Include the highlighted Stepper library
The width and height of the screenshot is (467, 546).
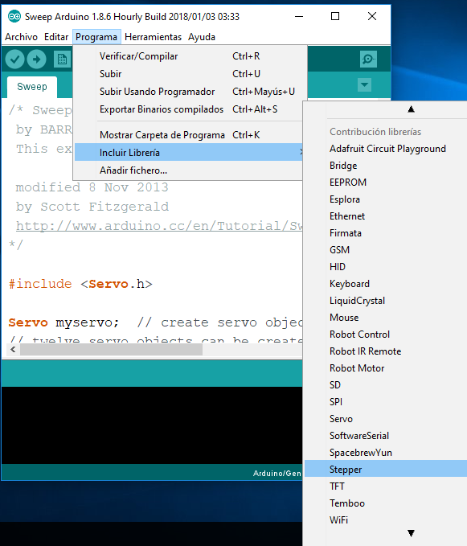[386, 469]
